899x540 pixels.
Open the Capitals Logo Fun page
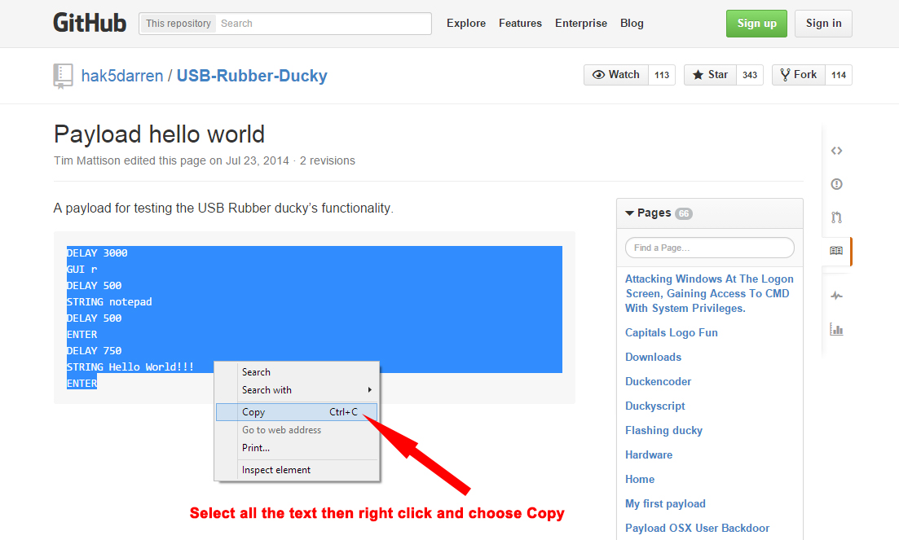click(x=672, y=332)
